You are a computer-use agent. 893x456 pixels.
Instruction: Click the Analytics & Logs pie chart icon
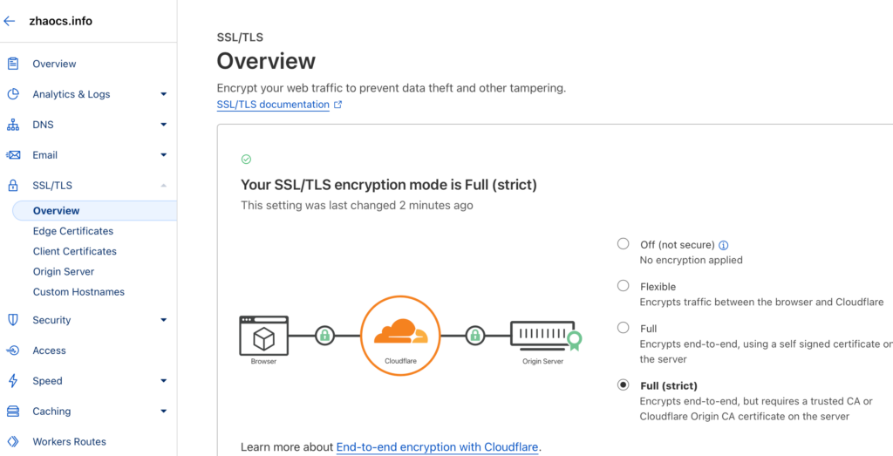tap(12, 94)
